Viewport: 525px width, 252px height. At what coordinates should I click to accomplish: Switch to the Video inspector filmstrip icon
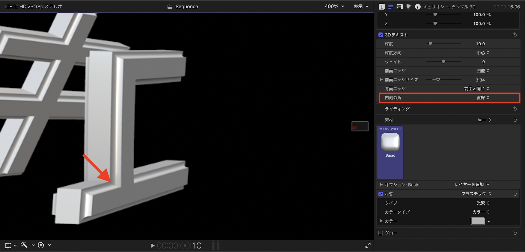pos(400,7)
